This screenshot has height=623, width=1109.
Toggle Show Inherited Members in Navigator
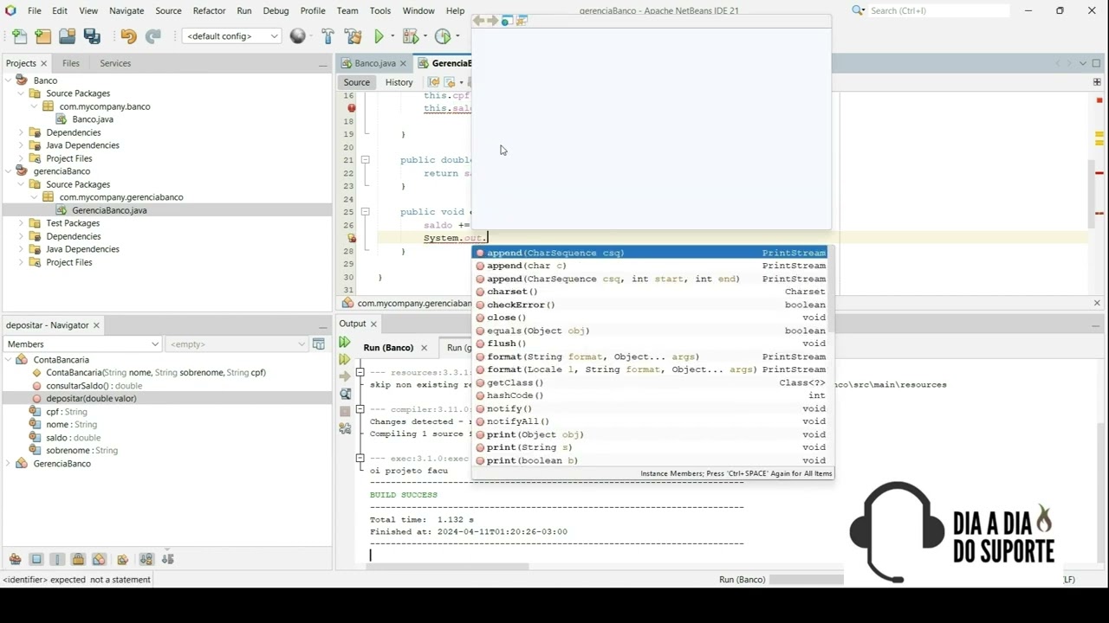15,560
